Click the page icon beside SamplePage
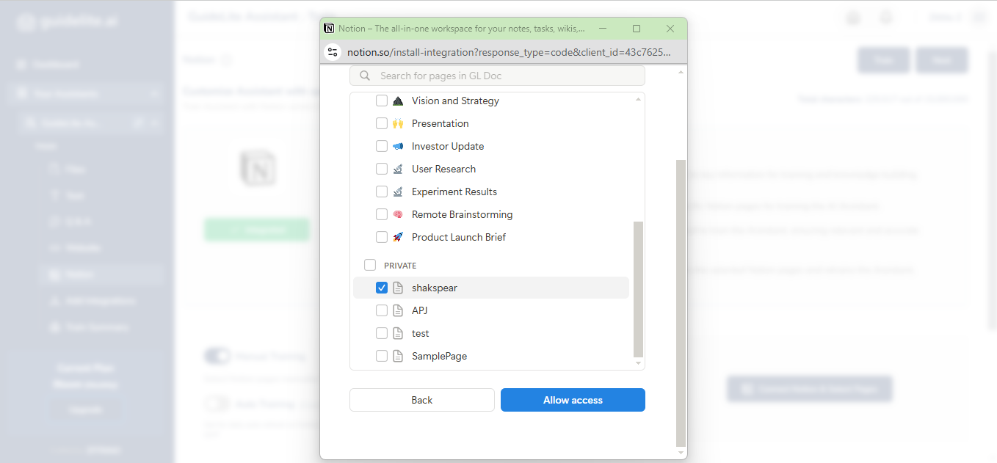The image size is (997, 463). click(x=398, y=356)
